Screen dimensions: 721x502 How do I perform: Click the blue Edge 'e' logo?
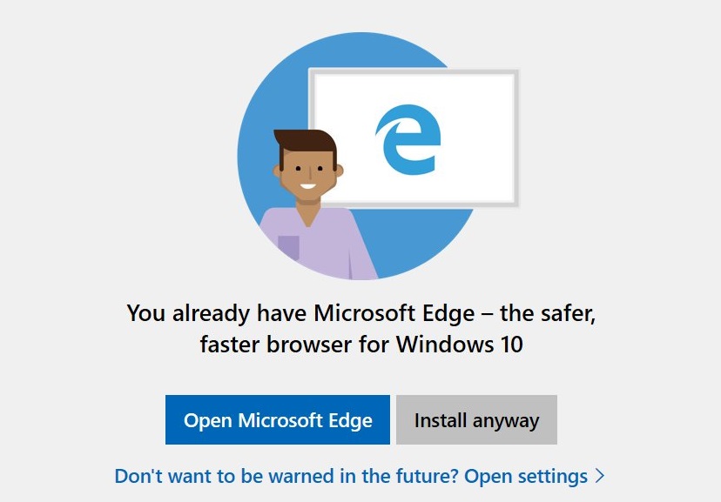click(x=408, y=139)
